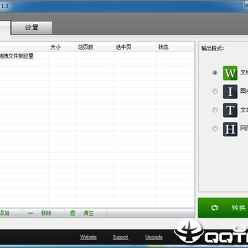Screen dimensions: 248x248
Task: Click the 移除 remove button
Action: coord(43,213)
